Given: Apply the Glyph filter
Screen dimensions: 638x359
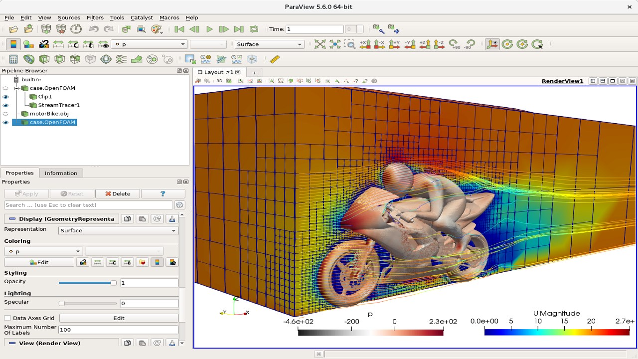Looking at the screenshot, I should [x=106, y=59].
